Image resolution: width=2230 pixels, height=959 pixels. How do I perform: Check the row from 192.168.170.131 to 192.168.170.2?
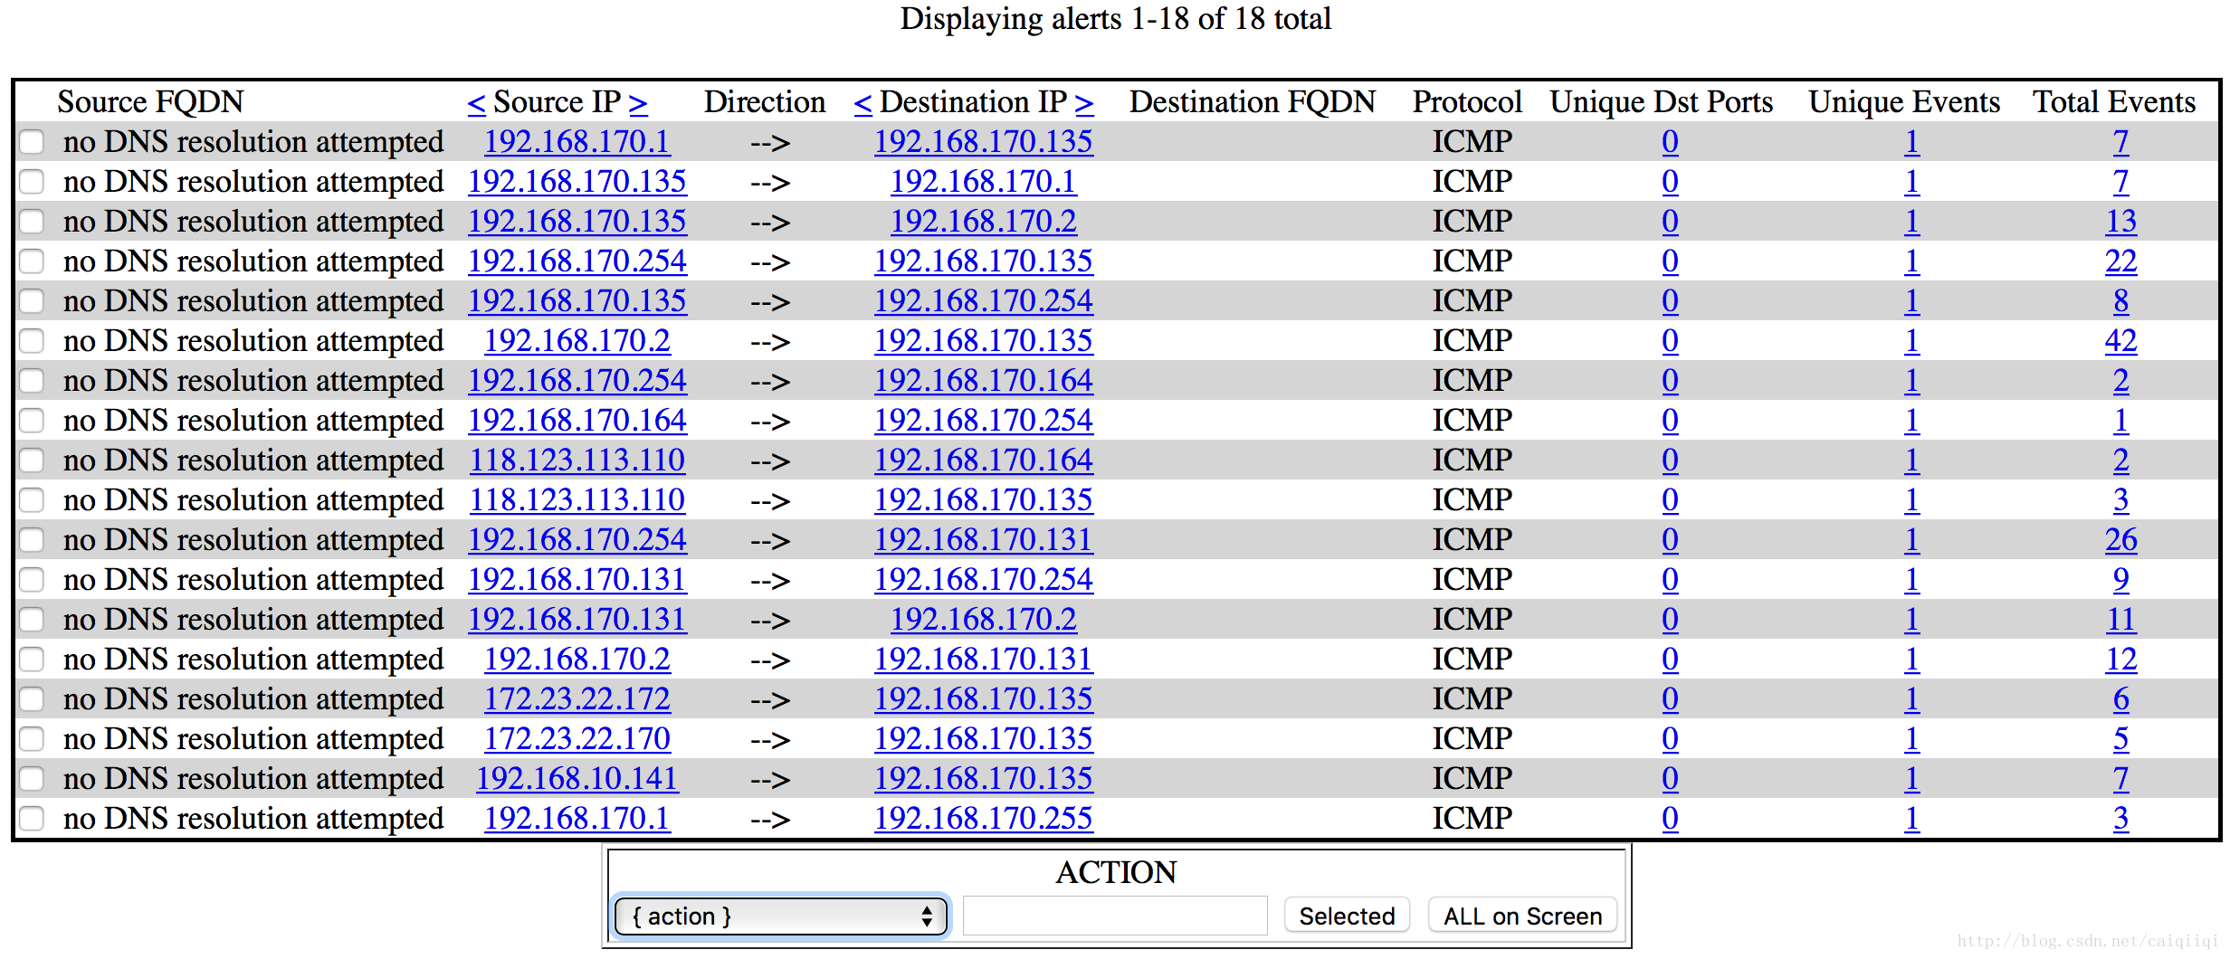click(x=32, y=620)
